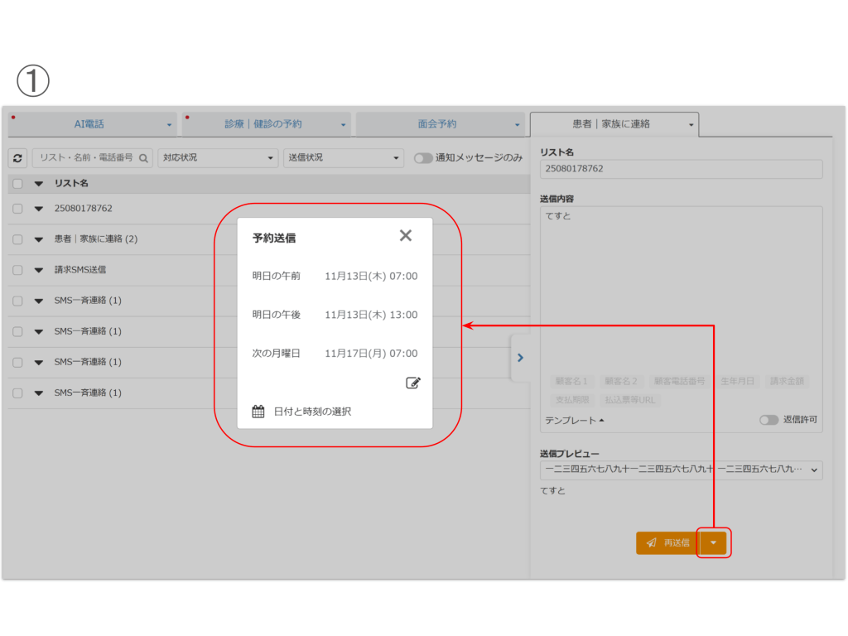Click the search magnifier icon
Viewport: 848px width, 636px height.
(143, 157)
